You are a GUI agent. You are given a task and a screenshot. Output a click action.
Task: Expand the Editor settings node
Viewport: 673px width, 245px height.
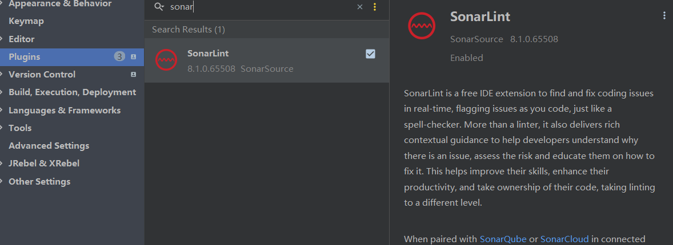2,39
